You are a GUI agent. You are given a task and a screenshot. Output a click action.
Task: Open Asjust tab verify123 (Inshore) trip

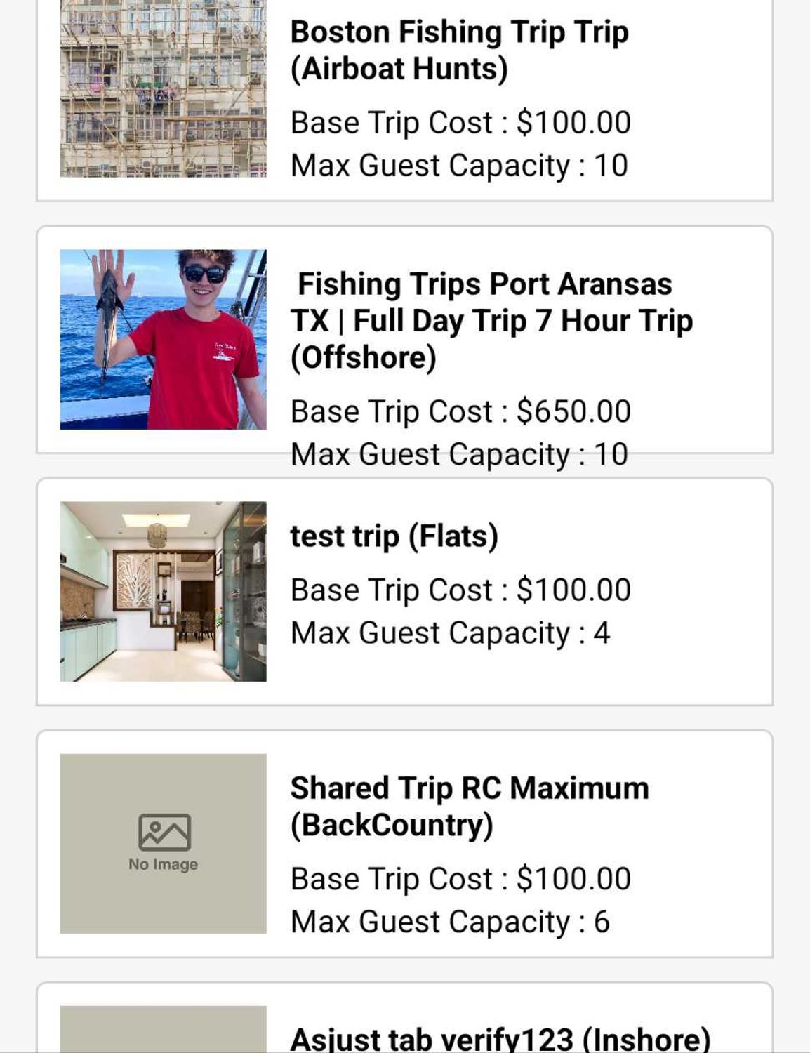pyautogui.click(x=500, y=1039)
